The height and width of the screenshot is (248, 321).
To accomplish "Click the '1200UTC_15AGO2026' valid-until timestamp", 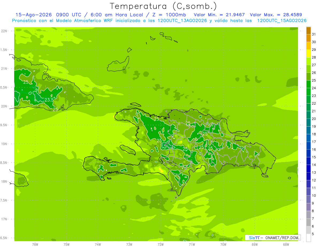I will click(x=282, y=21).
